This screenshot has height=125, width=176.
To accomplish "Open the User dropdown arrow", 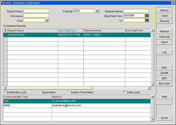I will (47, 20).
